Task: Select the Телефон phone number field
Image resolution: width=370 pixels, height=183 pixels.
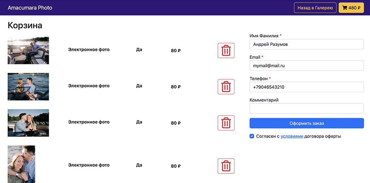Action: [306, 87]
